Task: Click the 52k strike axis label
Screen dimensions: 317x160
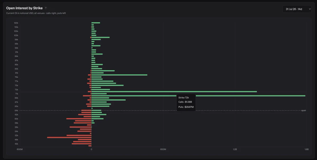Action: 16,135
